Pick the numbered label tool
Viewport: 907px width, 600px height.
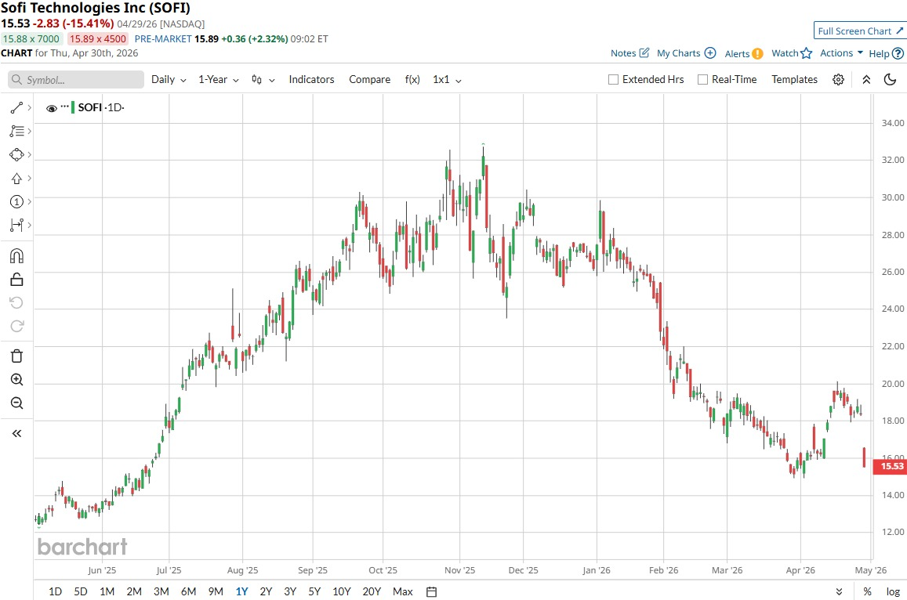coord(16,201)
